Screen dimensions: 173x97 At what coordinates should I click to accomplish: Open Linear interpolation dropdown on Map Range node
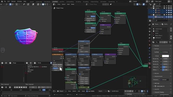click(x=84, y=72)
